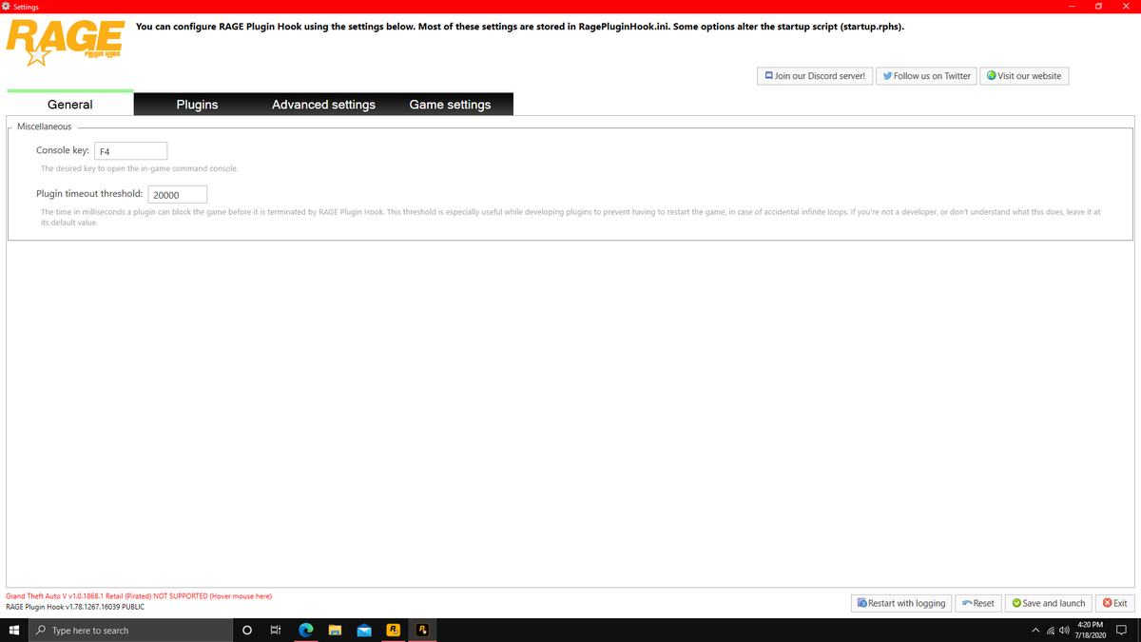Click the Cortana circle icon
This screenshot has height=642, width=1141.
(247, 630)
